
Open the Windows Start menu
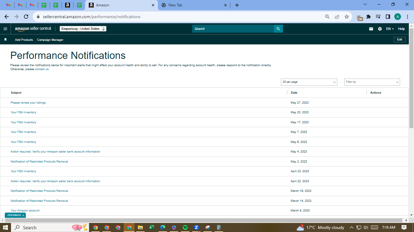click(x=5, y=227)
